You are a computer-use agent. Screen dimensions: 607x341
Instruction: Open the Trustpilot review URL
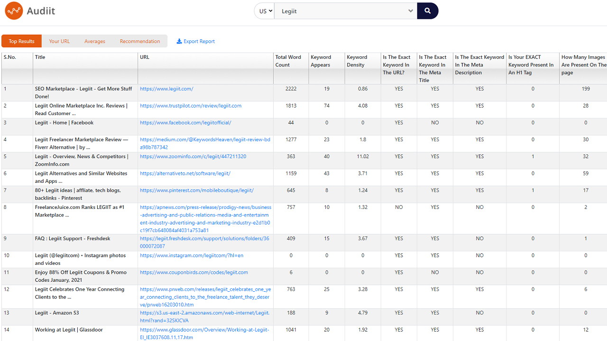pyautogui.click(x=191, y=106)
